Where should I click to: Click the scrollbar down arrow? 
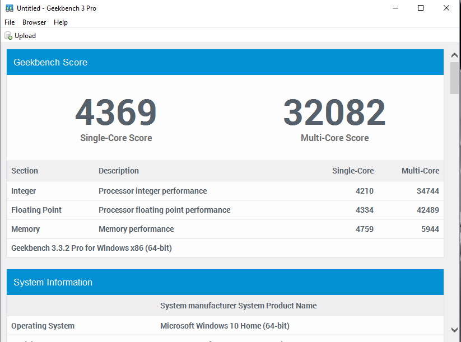(x=454, y=330)
